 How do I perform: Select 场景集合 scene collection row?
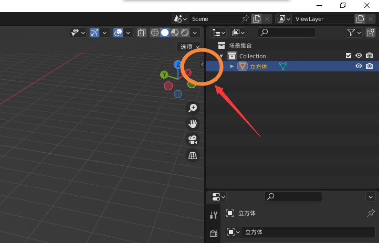coord(292,46)
